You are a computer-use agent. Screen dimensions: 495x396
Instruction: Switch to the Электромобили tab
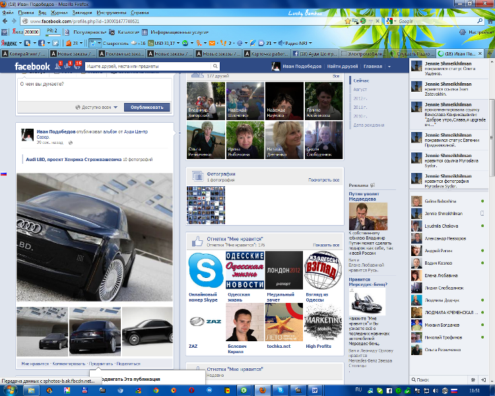[x=364, y=53]
